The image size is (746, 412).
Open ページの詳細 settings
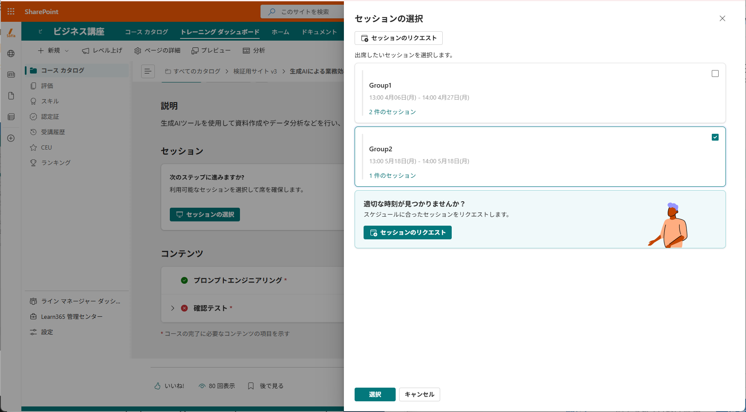tap(157, 50)
